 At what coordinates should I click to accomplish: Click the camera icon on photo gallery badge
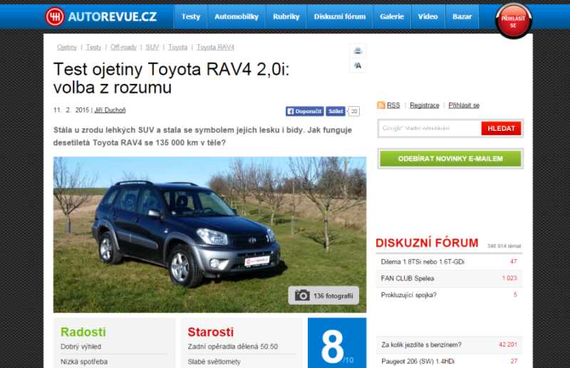[302, 295]
